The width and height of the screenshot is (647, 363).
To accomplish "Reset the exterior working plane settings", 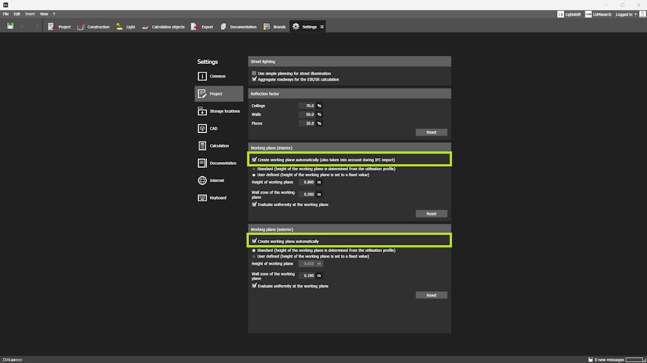I will click(431, 295).
